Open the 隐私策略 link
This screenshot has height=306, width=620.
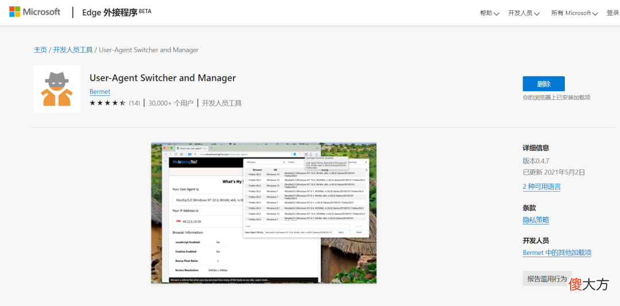pos(536,220)
